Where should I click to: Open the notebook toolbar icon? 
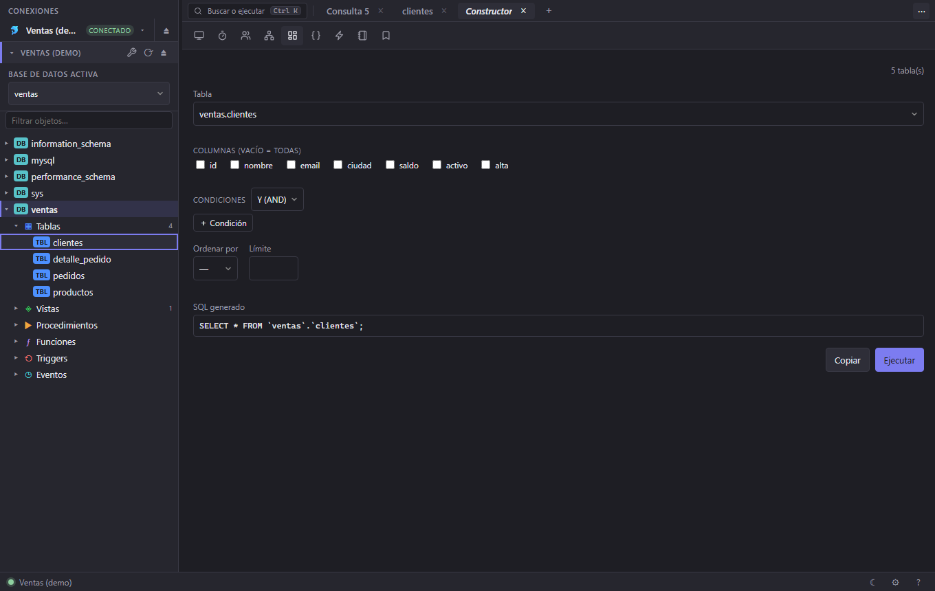point(362,36)
